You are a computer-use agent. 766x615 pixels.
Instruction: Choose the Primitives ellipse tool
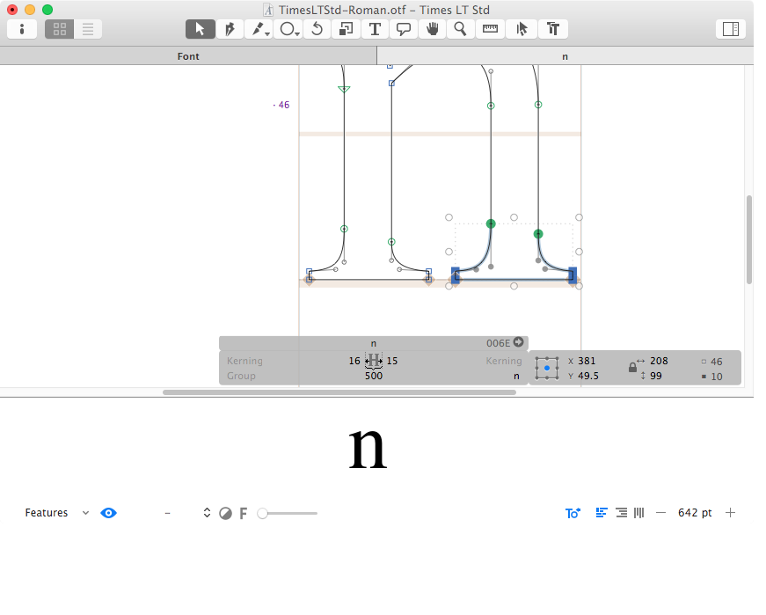(x=288, y=29)
